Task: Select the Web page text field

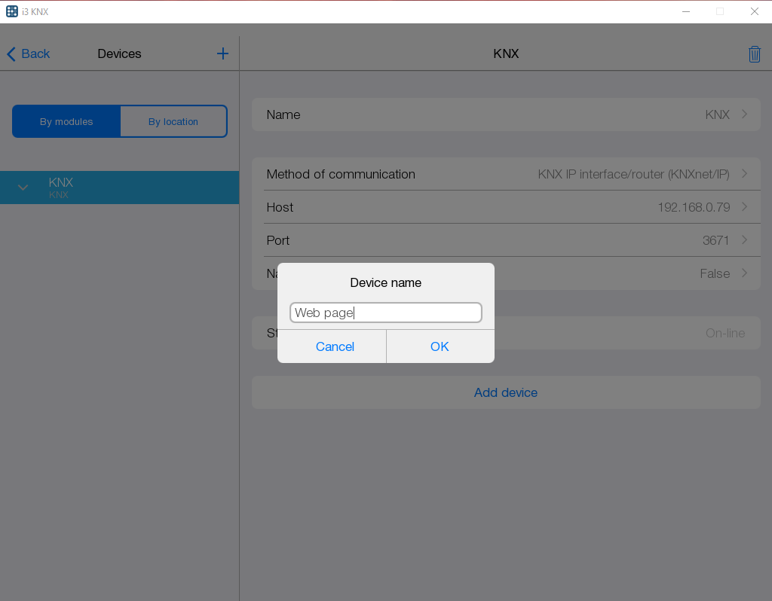Action: [x=385, y=312]
